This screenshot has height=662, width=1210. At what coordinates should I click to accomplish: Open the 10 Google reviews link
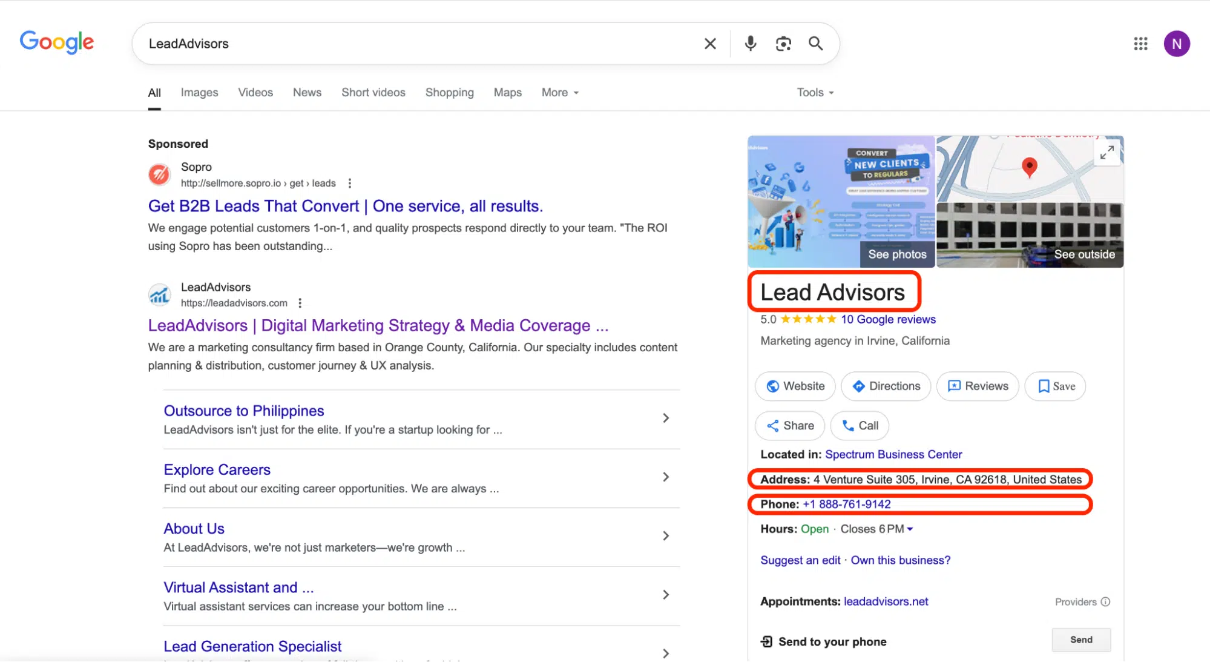(887, 319)
